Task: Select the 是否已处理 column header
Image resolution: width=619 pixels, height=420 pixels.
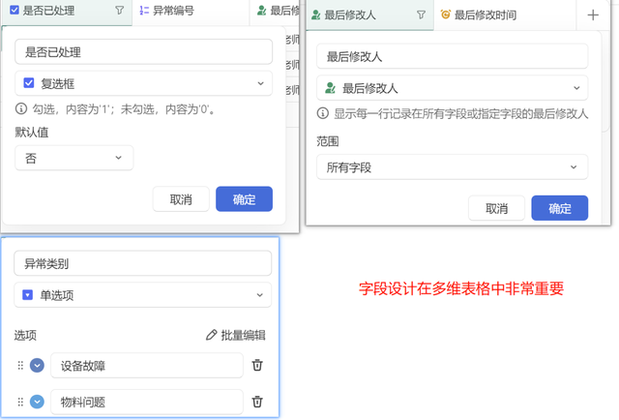Action: (x=67, y=11)
